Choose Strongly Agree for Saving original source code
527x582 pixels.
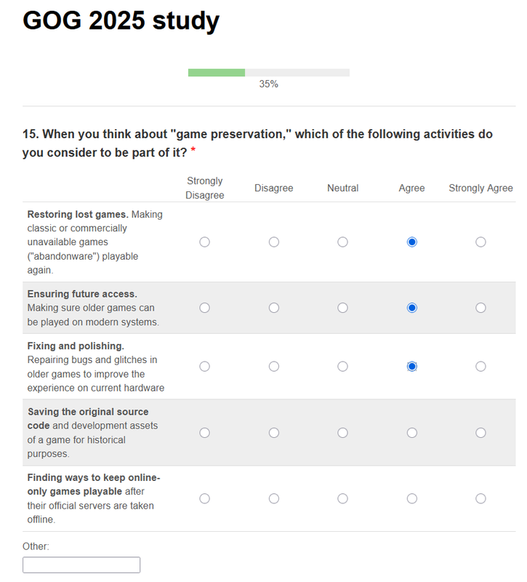480,433
